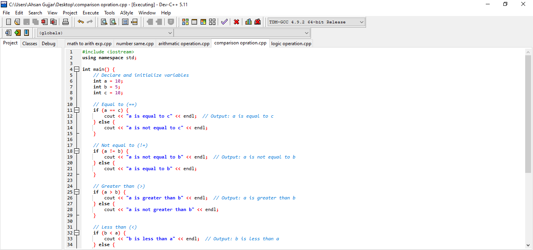Open profile analysis chart icon
Screen dimensions: 533x250
[x=249, y=22]
